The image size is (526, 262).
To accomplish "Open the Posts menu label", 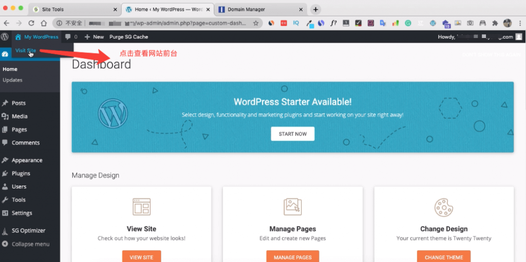I will (18, 103).
